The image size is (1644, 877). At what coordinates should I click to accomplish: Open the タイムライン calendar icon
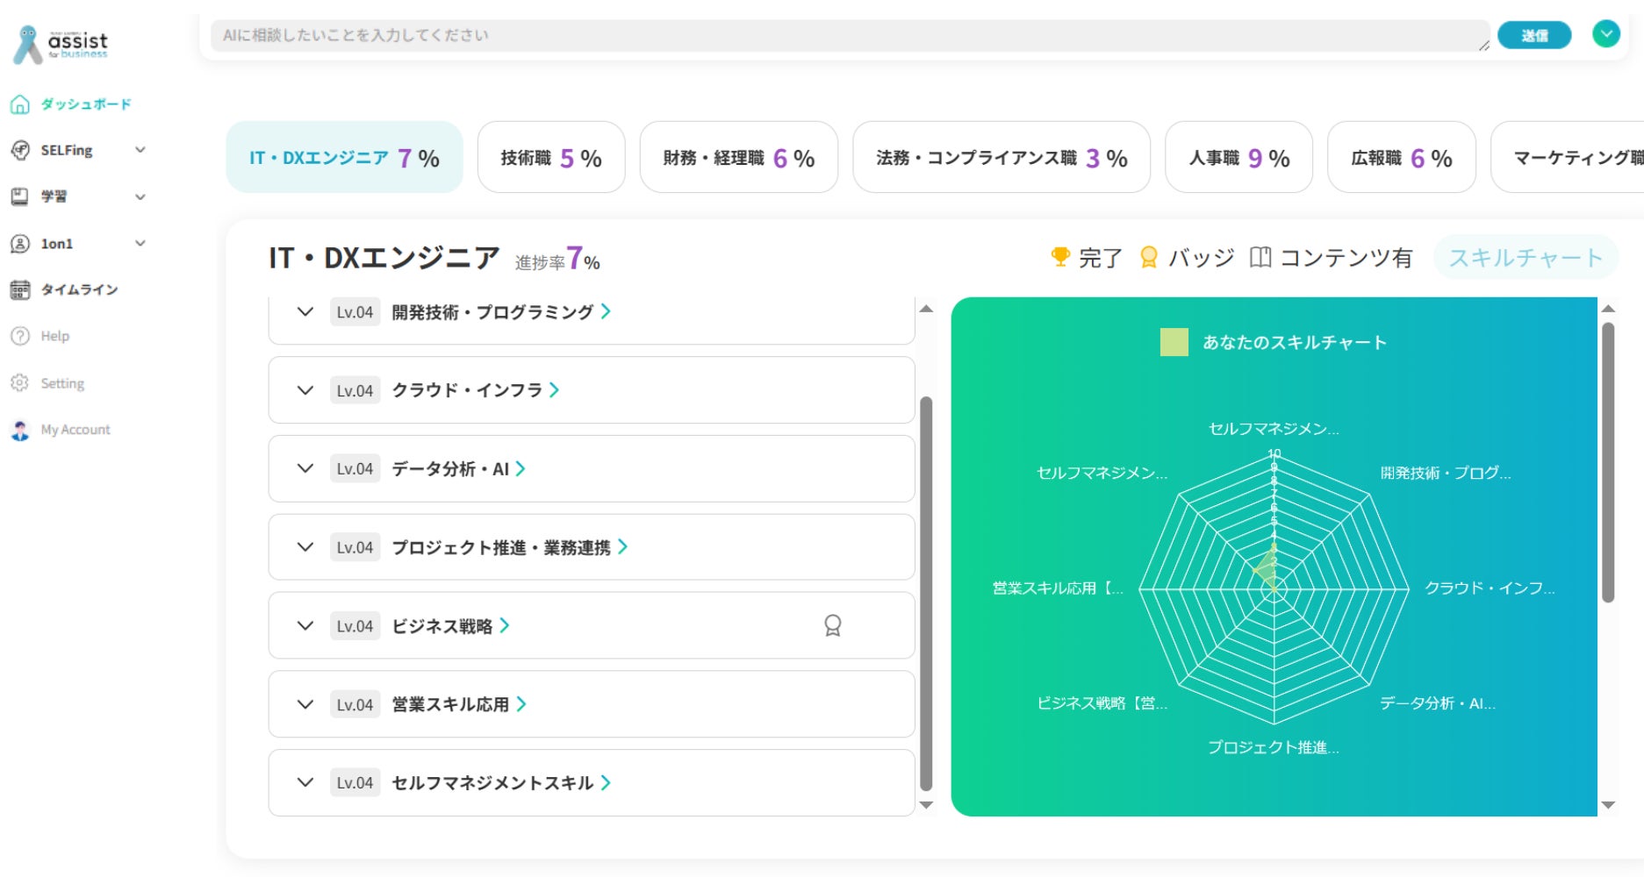click(19, 289)
